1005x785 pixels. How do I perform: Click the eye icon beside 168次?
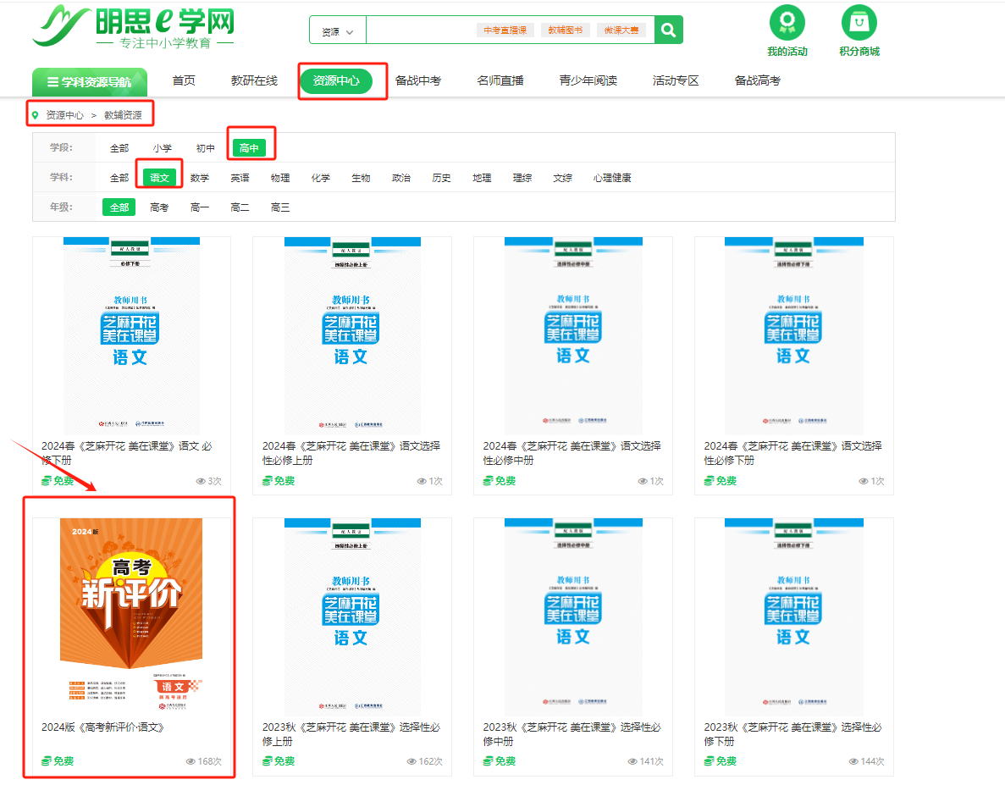pos(191,762)
